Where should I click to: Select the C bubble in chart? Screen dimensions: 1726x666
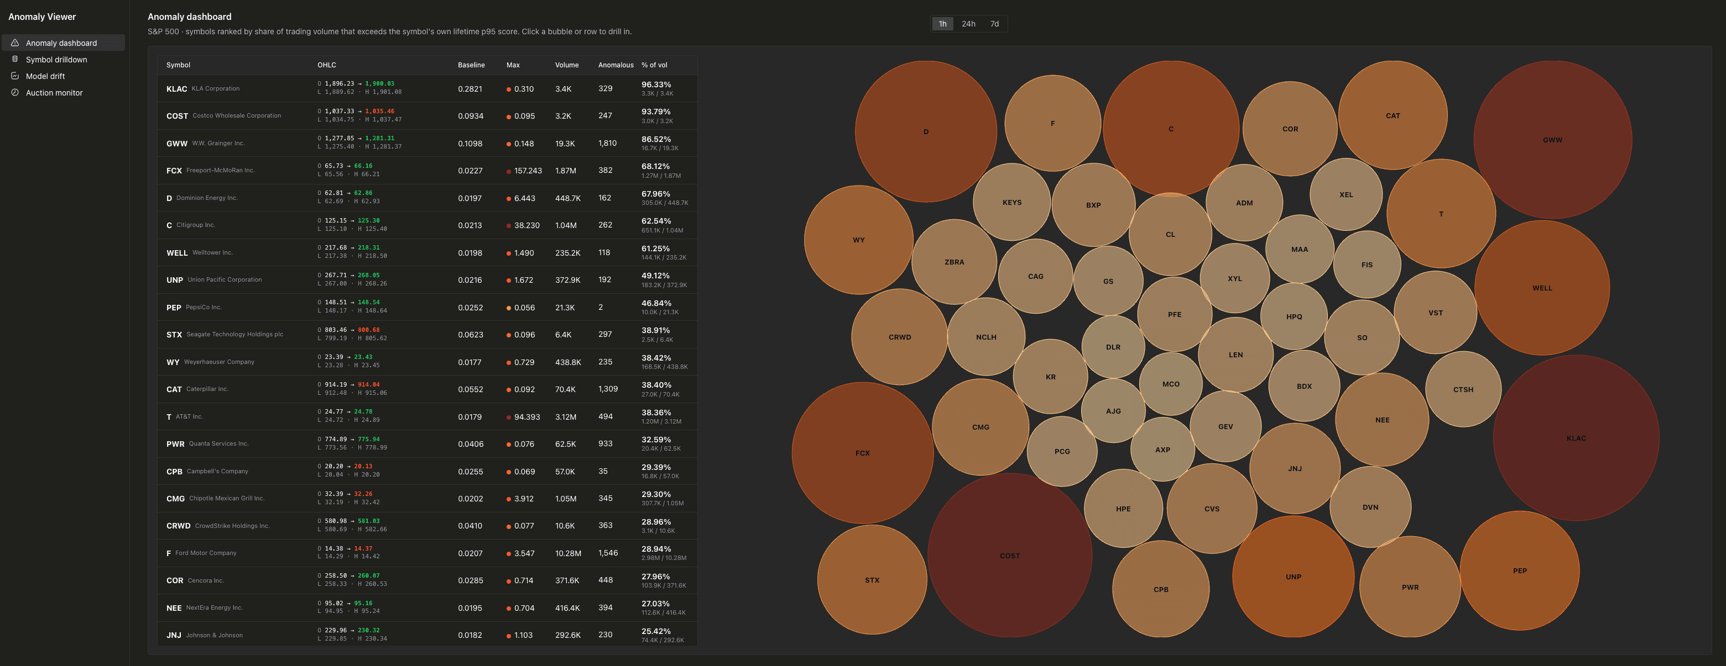(1171, 129)
